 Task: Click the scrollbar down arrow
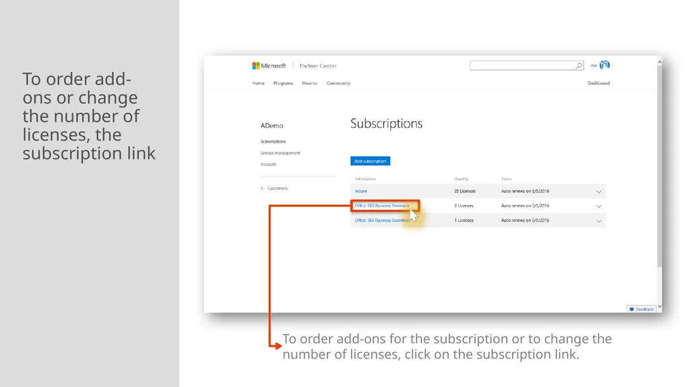[x=659, y=306]
